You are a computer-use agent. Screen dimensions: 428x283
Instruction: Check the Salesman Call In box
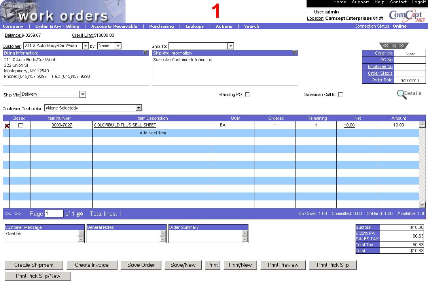(341, 95)
